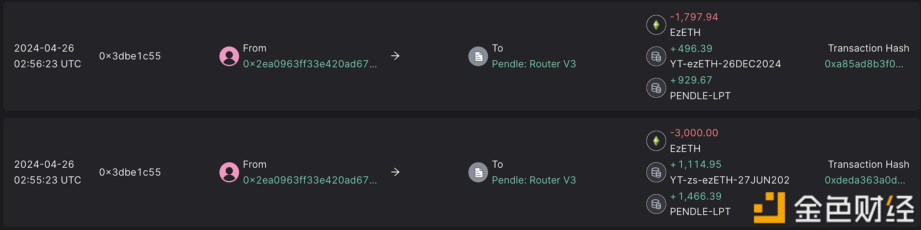921x230 pixels.
Task: Click the YT-ezETH-26DEC2024 token coin icon
Action: 656,56
